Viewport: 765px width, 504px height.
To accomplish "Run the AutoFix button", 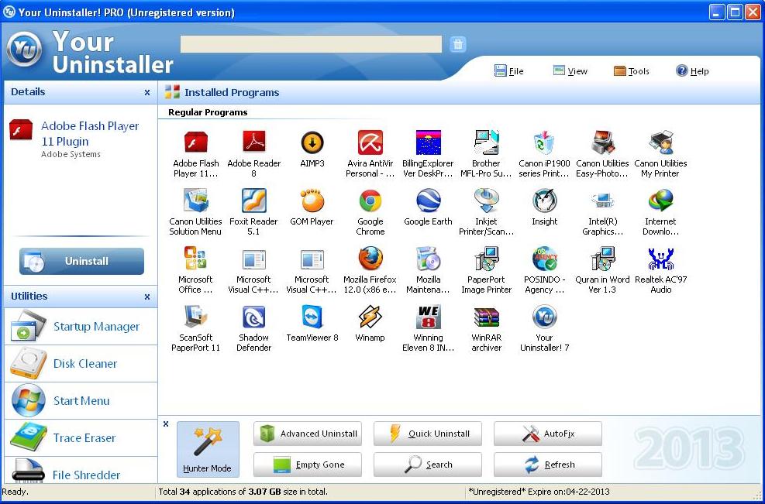I will [547, 434].
